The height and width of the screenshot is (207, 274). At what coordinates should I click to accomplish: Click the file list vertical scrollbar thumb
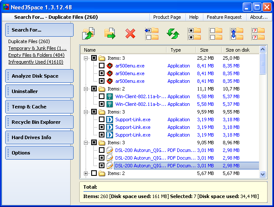262,64
